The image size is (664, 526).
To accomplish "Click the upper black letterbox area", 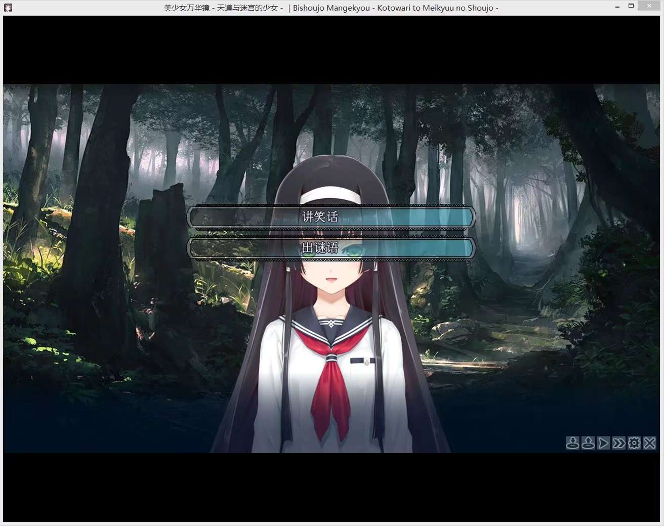I will pos(331,50).
